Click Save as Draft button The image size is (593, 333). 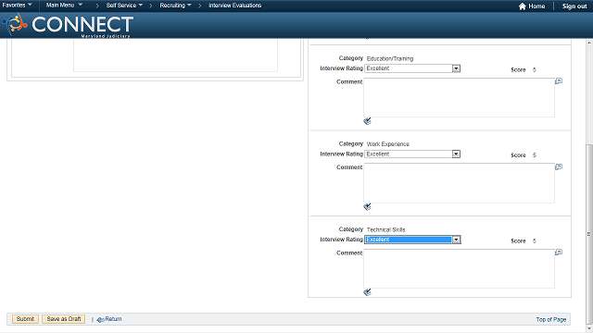coord(64,319)
